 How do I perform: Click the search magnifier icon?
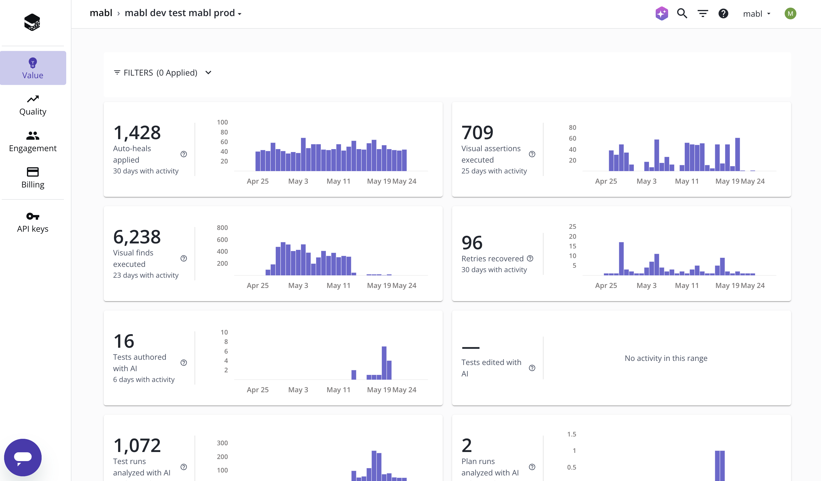tap(682, 13)
